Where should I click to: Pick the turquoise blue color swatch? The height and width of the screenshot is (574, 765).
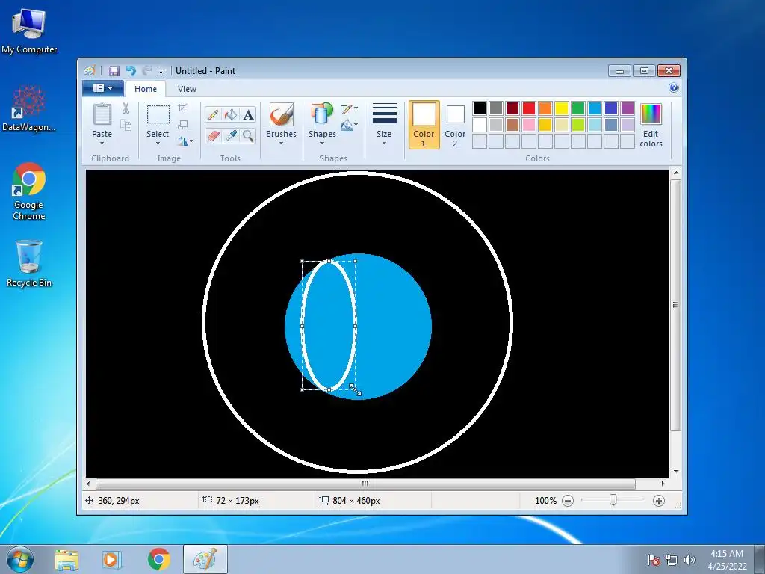(x=595, y=108)
